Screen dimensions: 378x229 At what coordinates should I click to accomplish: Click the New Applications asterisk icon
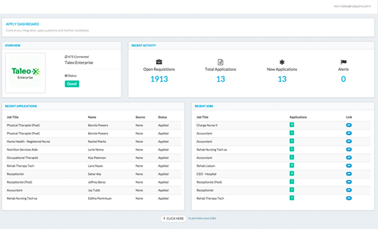click(282, 62)
